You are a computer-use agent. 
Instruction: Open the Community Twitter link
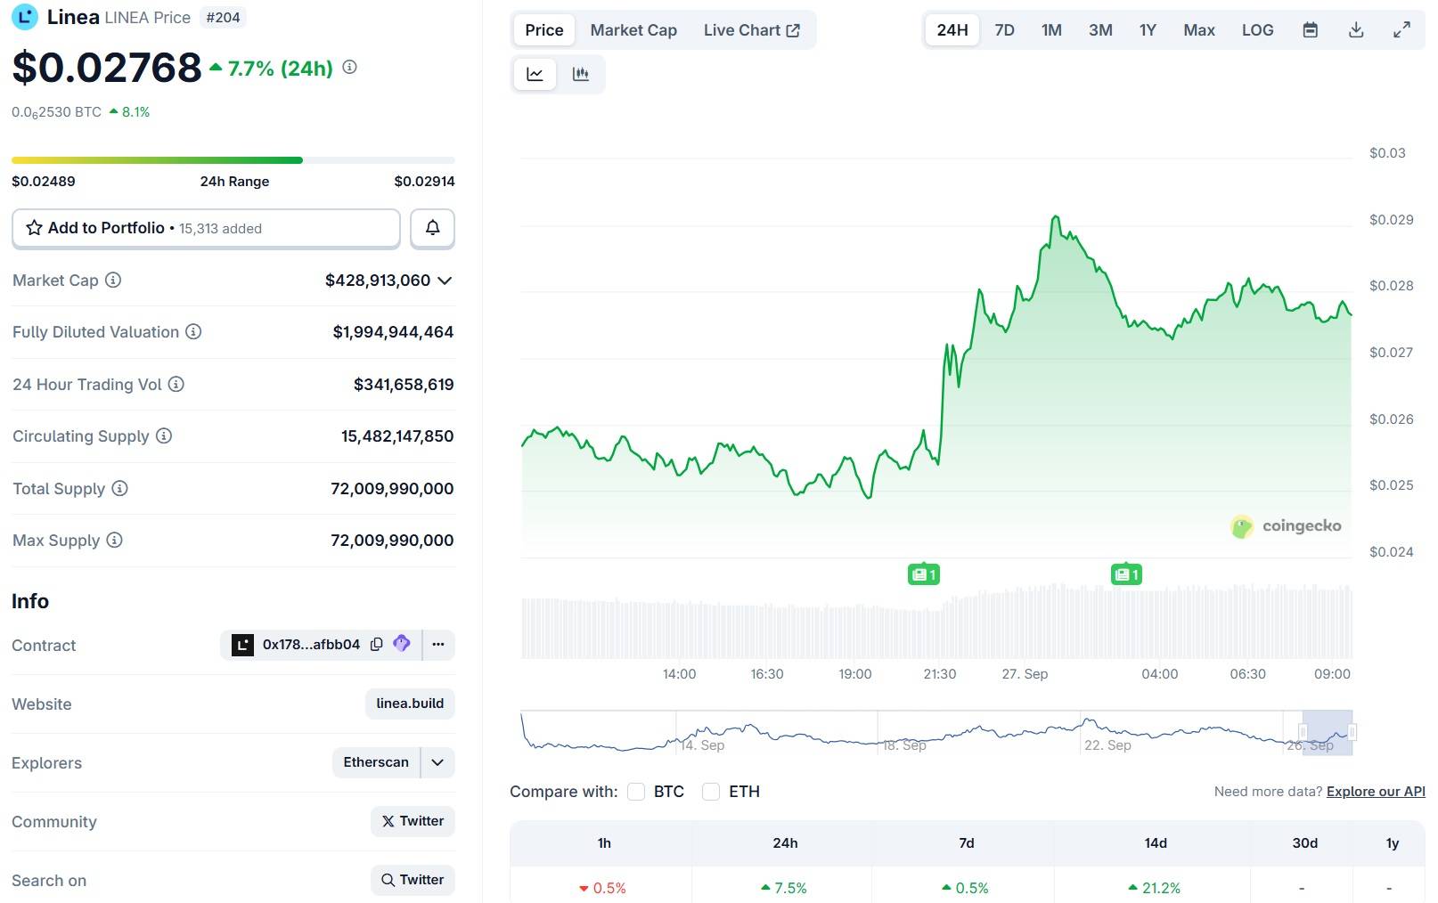tap(413, 821)
